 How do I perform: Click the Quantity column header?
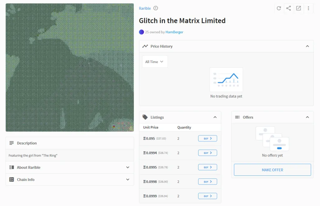pos(184,127)
